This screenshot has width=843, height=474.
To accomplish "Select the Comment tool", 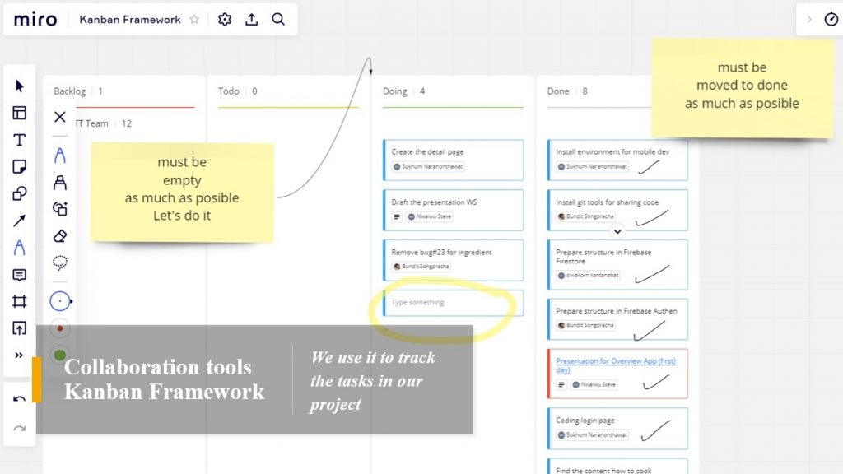I will (x=20, y=275).
